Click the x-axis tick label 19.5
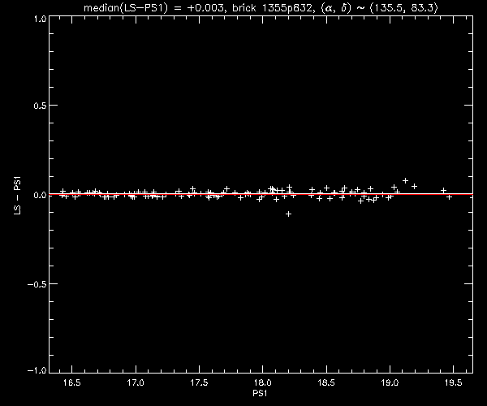 [x=454, y=382]
